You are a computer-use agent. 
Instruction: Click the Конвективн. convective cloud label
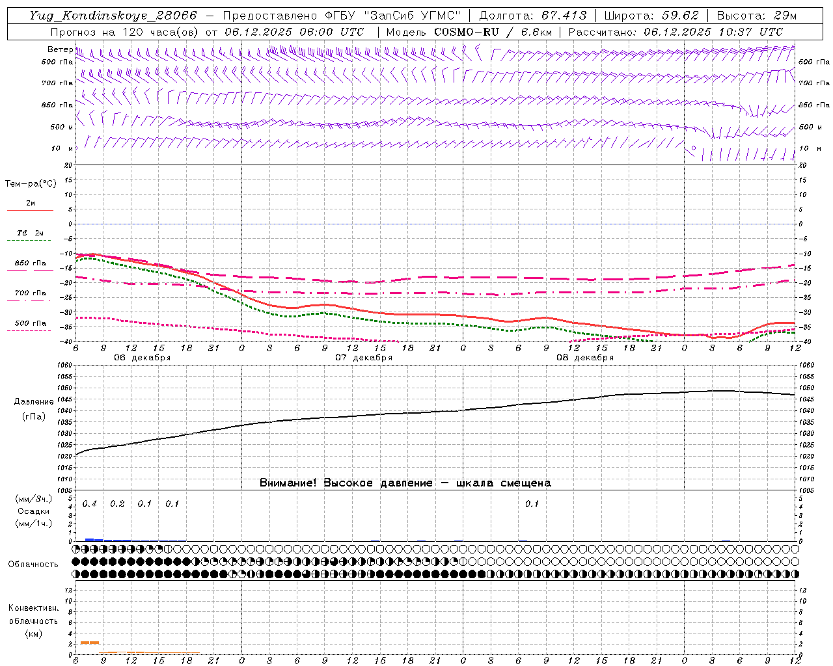[x=33, y=608]
